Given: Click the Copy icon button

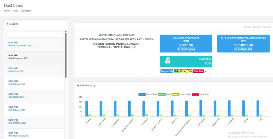Looking at the screenshot, I should click(244, 27).
